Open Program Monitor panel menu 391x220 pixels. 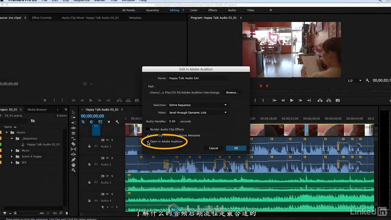[x=241, y=18]
